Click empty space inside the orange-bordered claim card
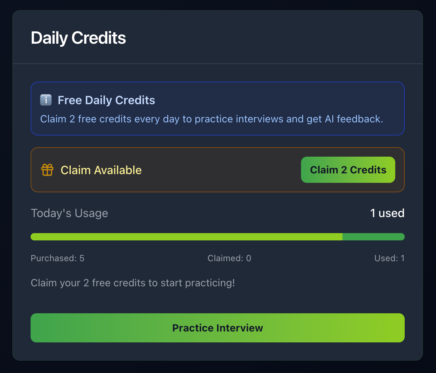The height and width of the screenshot is (373, 436). coord(218,170)
